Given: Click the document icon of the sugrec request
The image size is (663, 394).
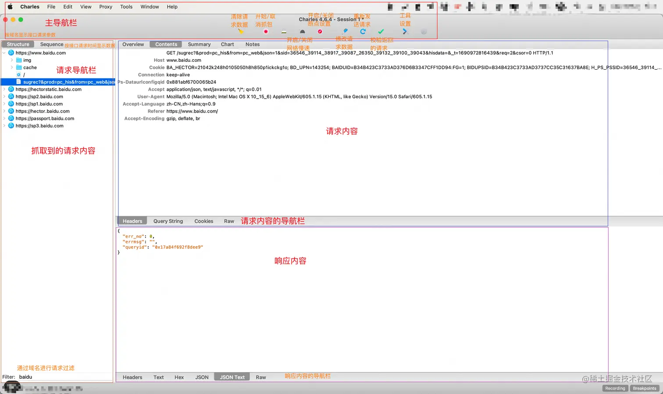Looking at the screenshot, I should (18, 82).
